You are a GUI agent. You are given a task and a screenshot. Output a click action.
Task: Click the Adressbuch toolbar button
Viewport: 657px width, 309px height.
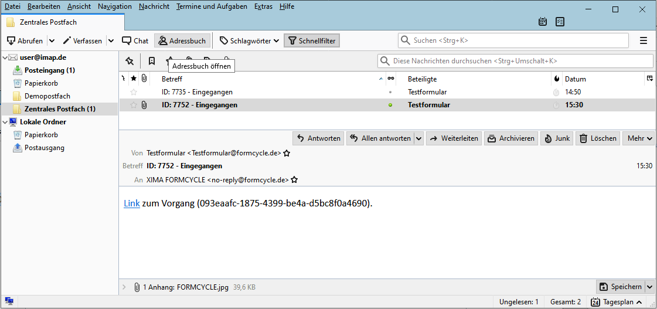[182, 40]
